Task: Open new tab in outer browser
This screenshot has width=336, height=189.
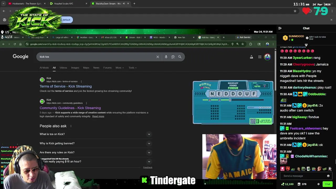Action: tap(134, 4)
